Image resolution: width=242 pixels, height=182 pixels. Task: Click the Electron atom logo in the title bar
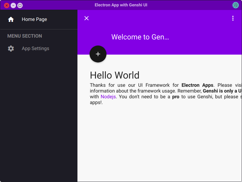tap(236, 5)
